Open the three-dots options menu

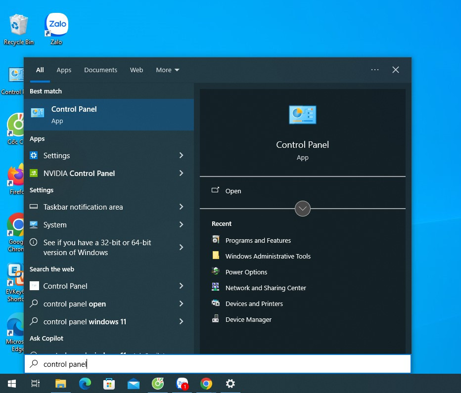(375, 70)
